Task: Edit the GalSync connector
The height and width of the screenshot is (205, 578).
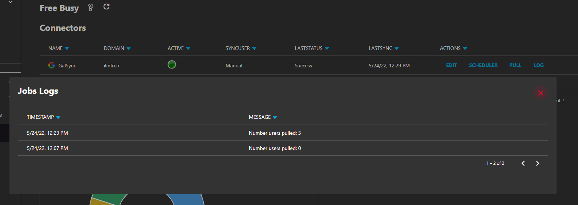Action: click(451, 65)
